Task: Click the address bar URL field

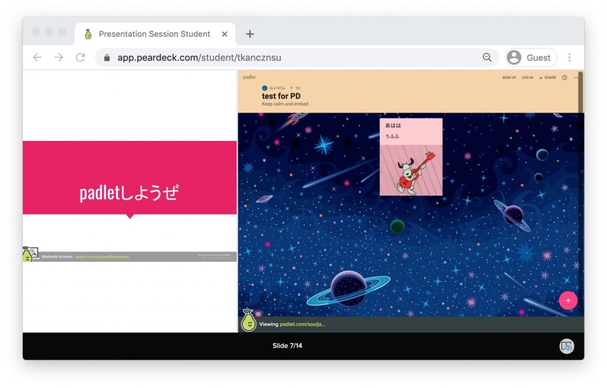Action: pyautogui.click(x=290, y=57)
